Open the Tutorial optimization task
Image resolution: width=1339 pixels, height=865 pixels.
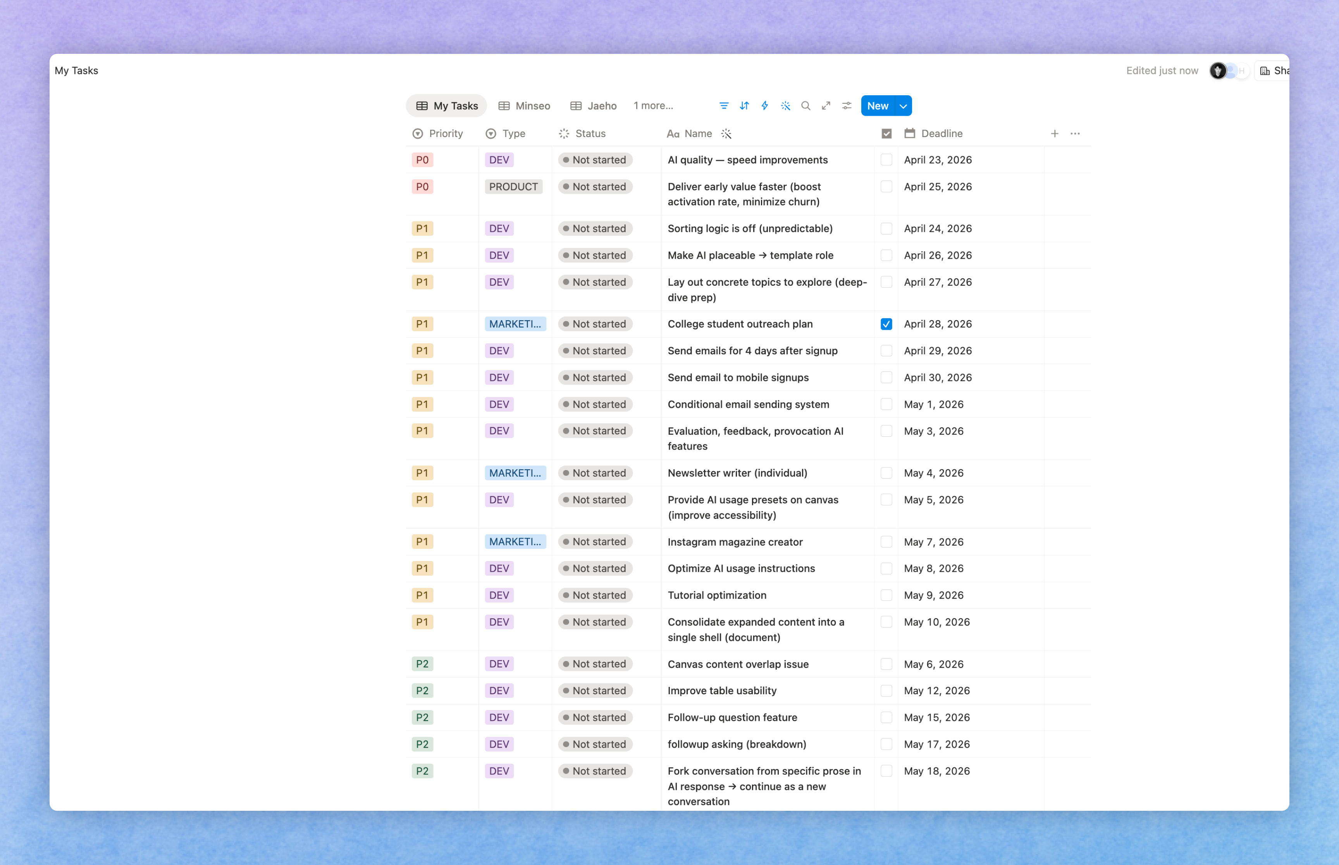pyautogui.click(x=716, y=595)
